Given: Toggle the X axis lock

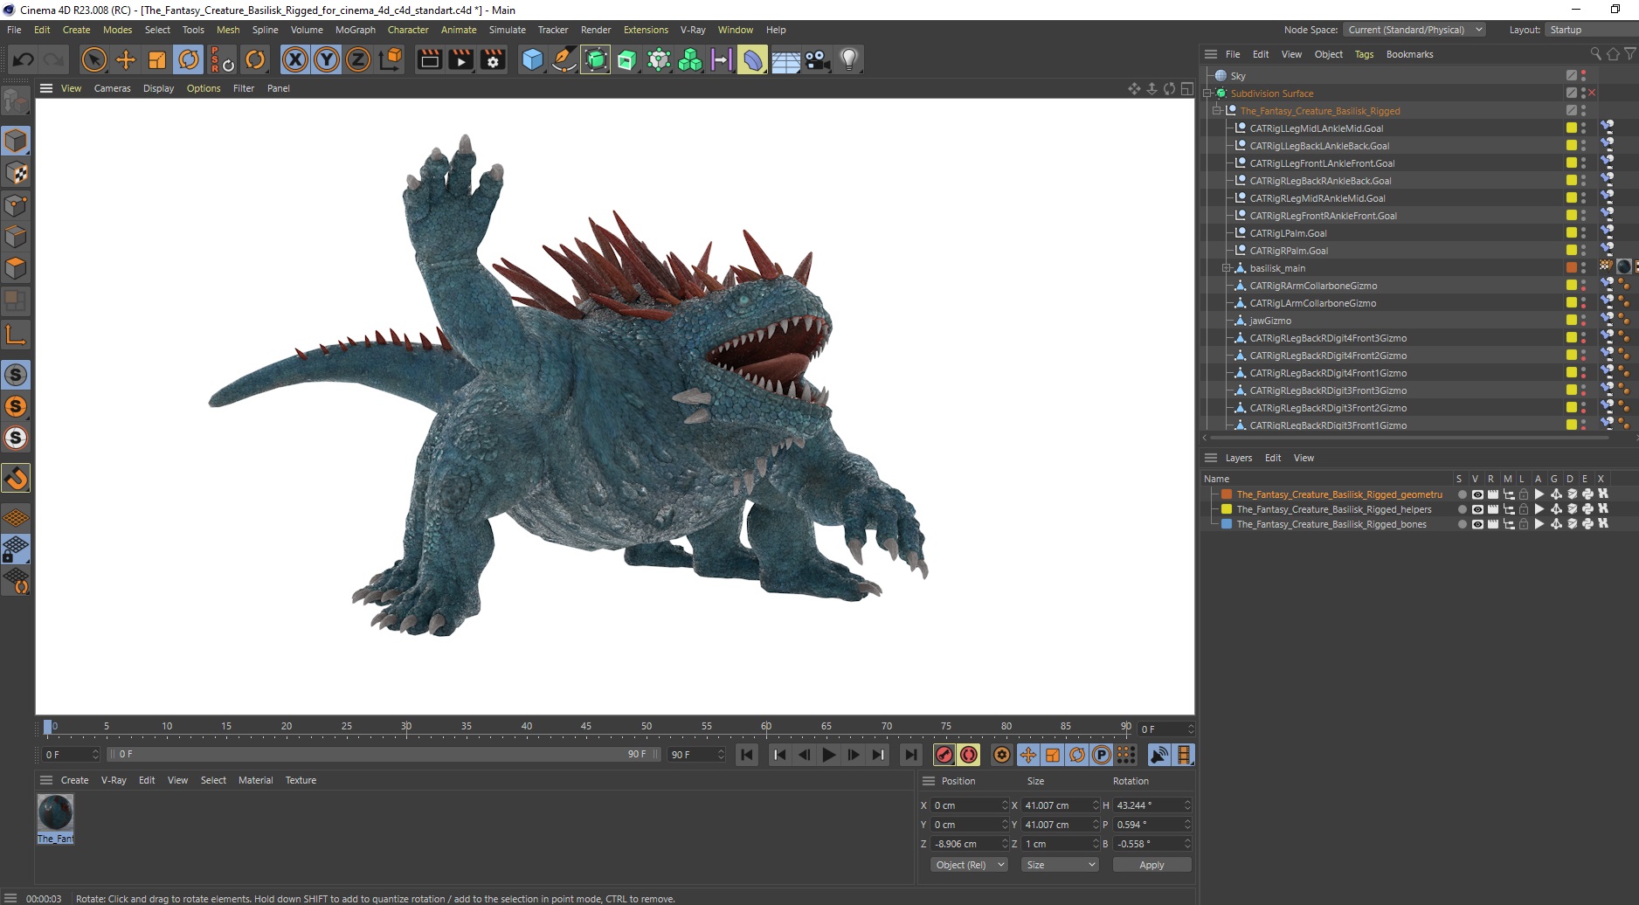Looking at the screenshot, I should 295,59.
